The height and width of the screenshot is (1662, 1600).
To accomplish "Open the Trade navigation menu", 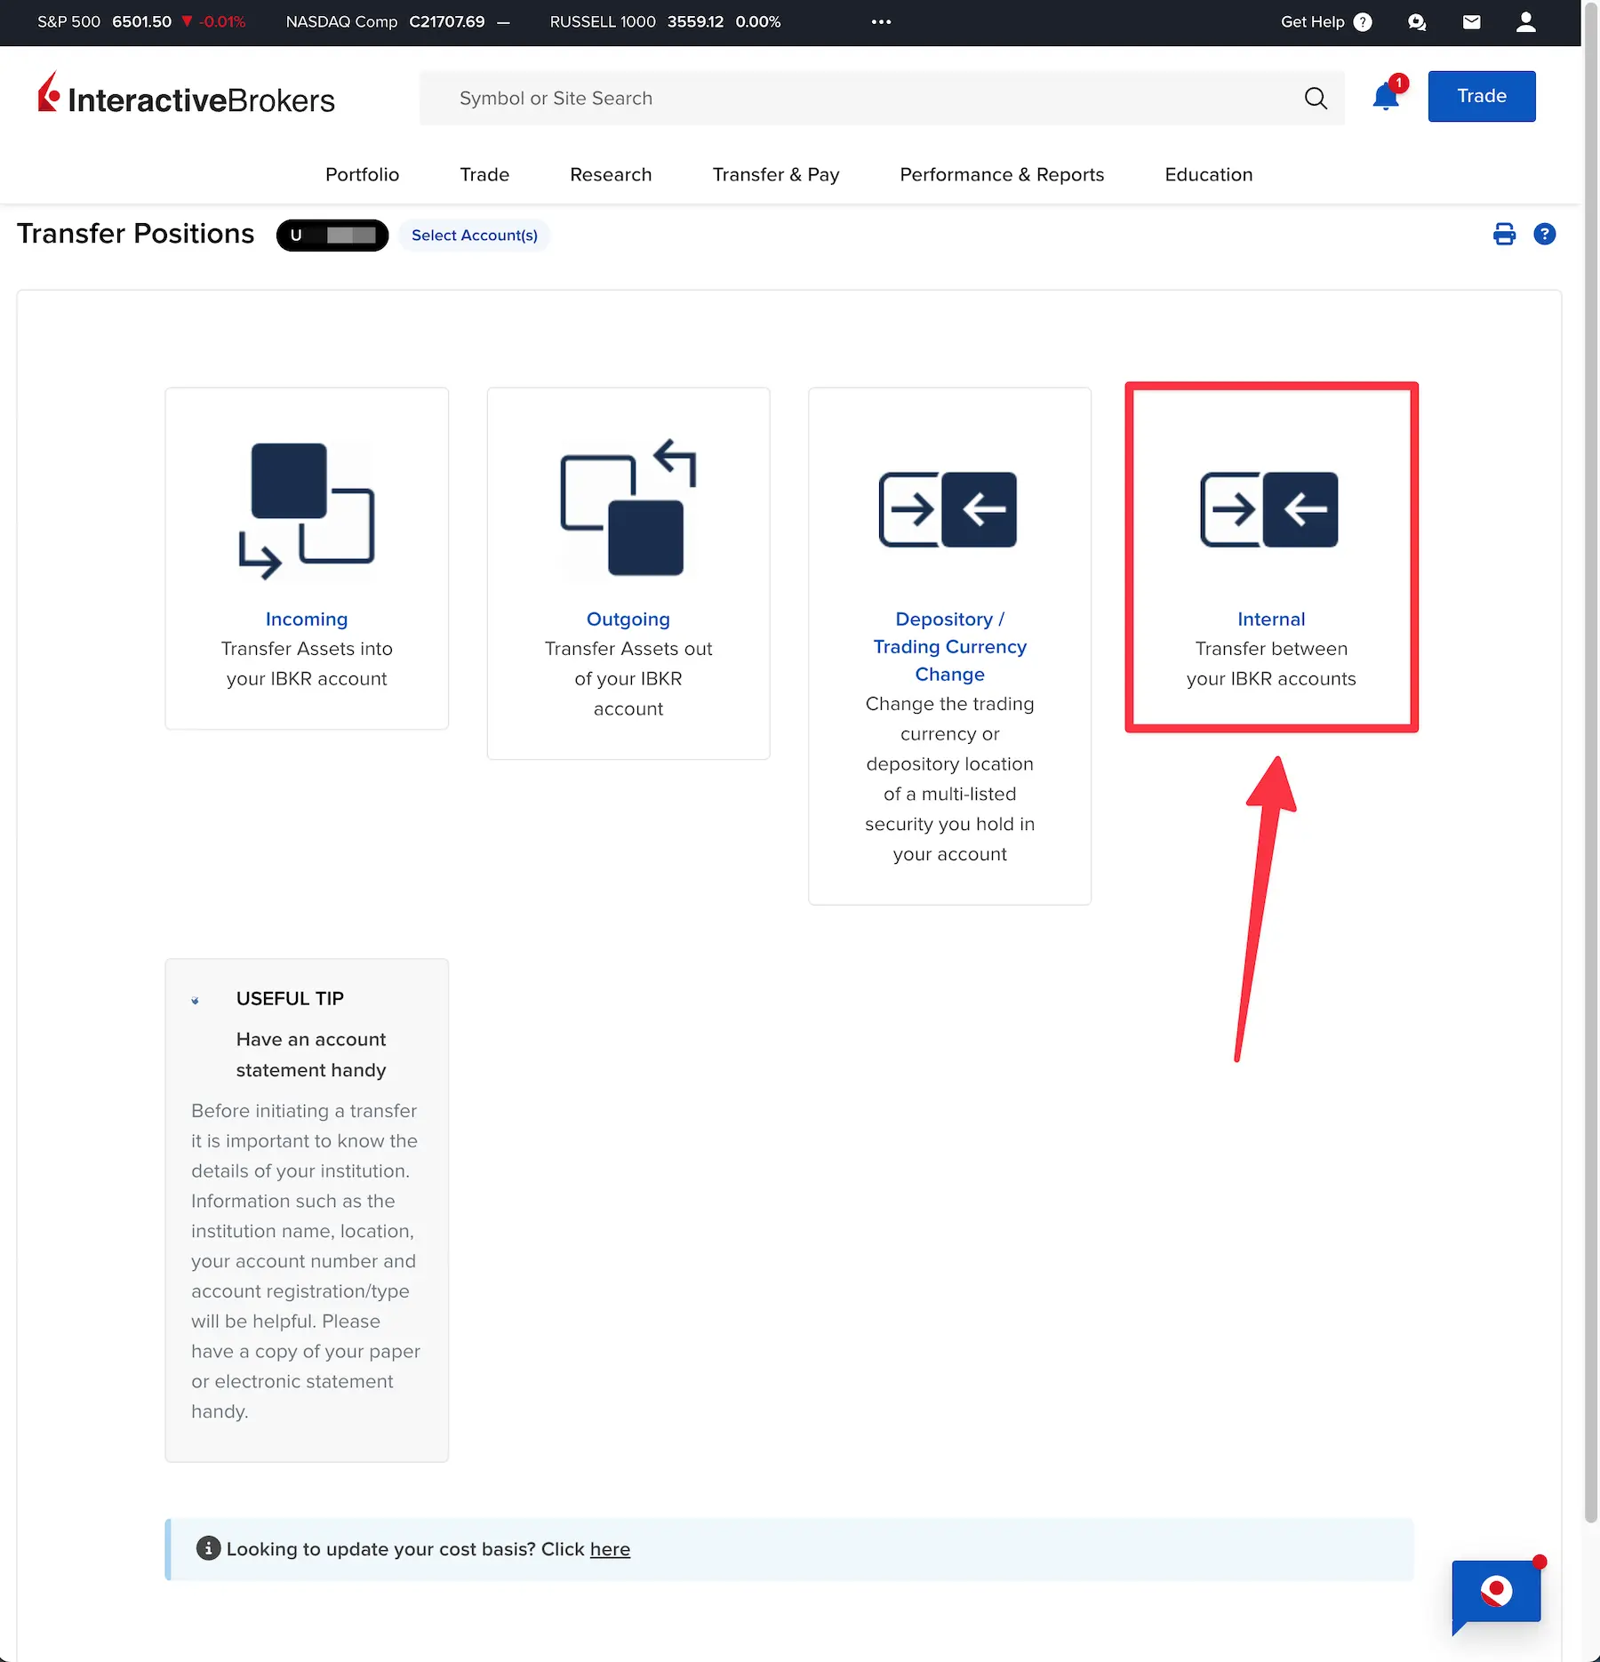I will coord(484,174).
